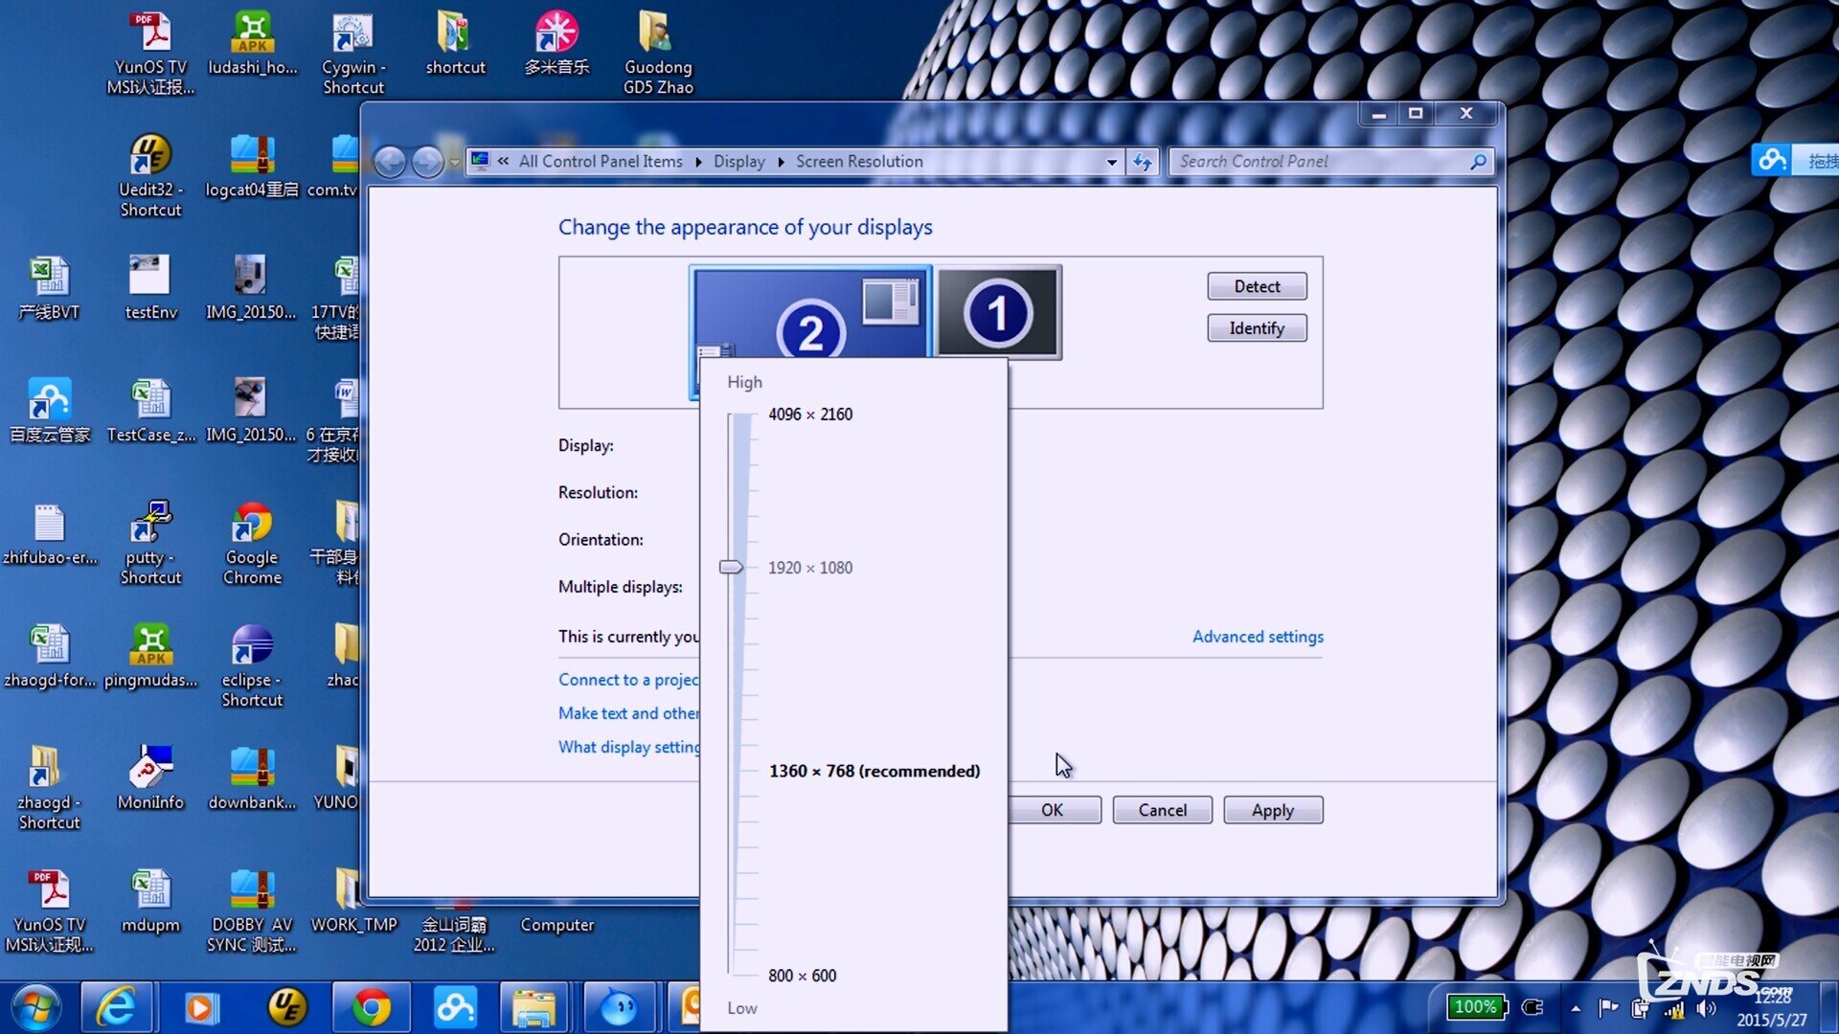The image size is (1839, 1034).
Task: Expand the address bar history dropdown
Action: [1111, 162]
